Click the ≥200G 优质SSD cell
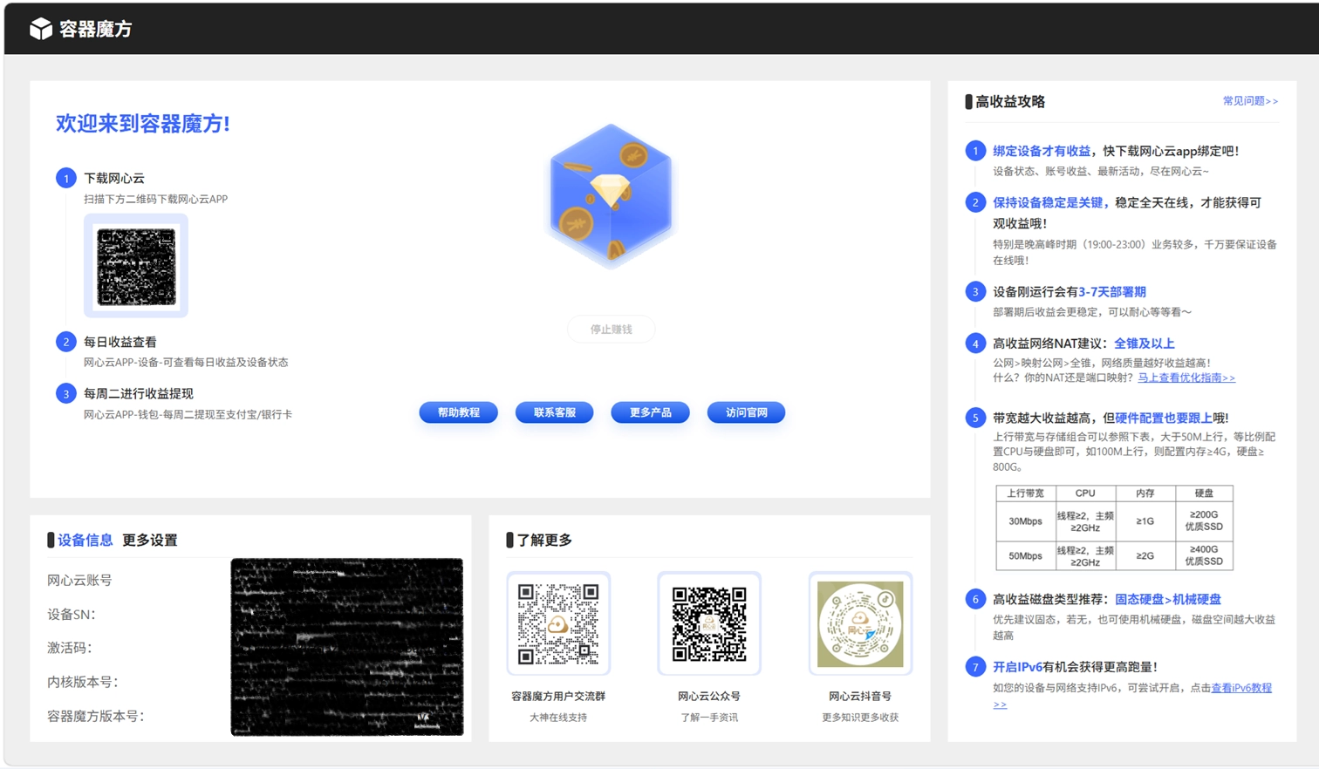Image resolution: width=1319 pixels, height=769 pixels. click(x=1204, y=521)
